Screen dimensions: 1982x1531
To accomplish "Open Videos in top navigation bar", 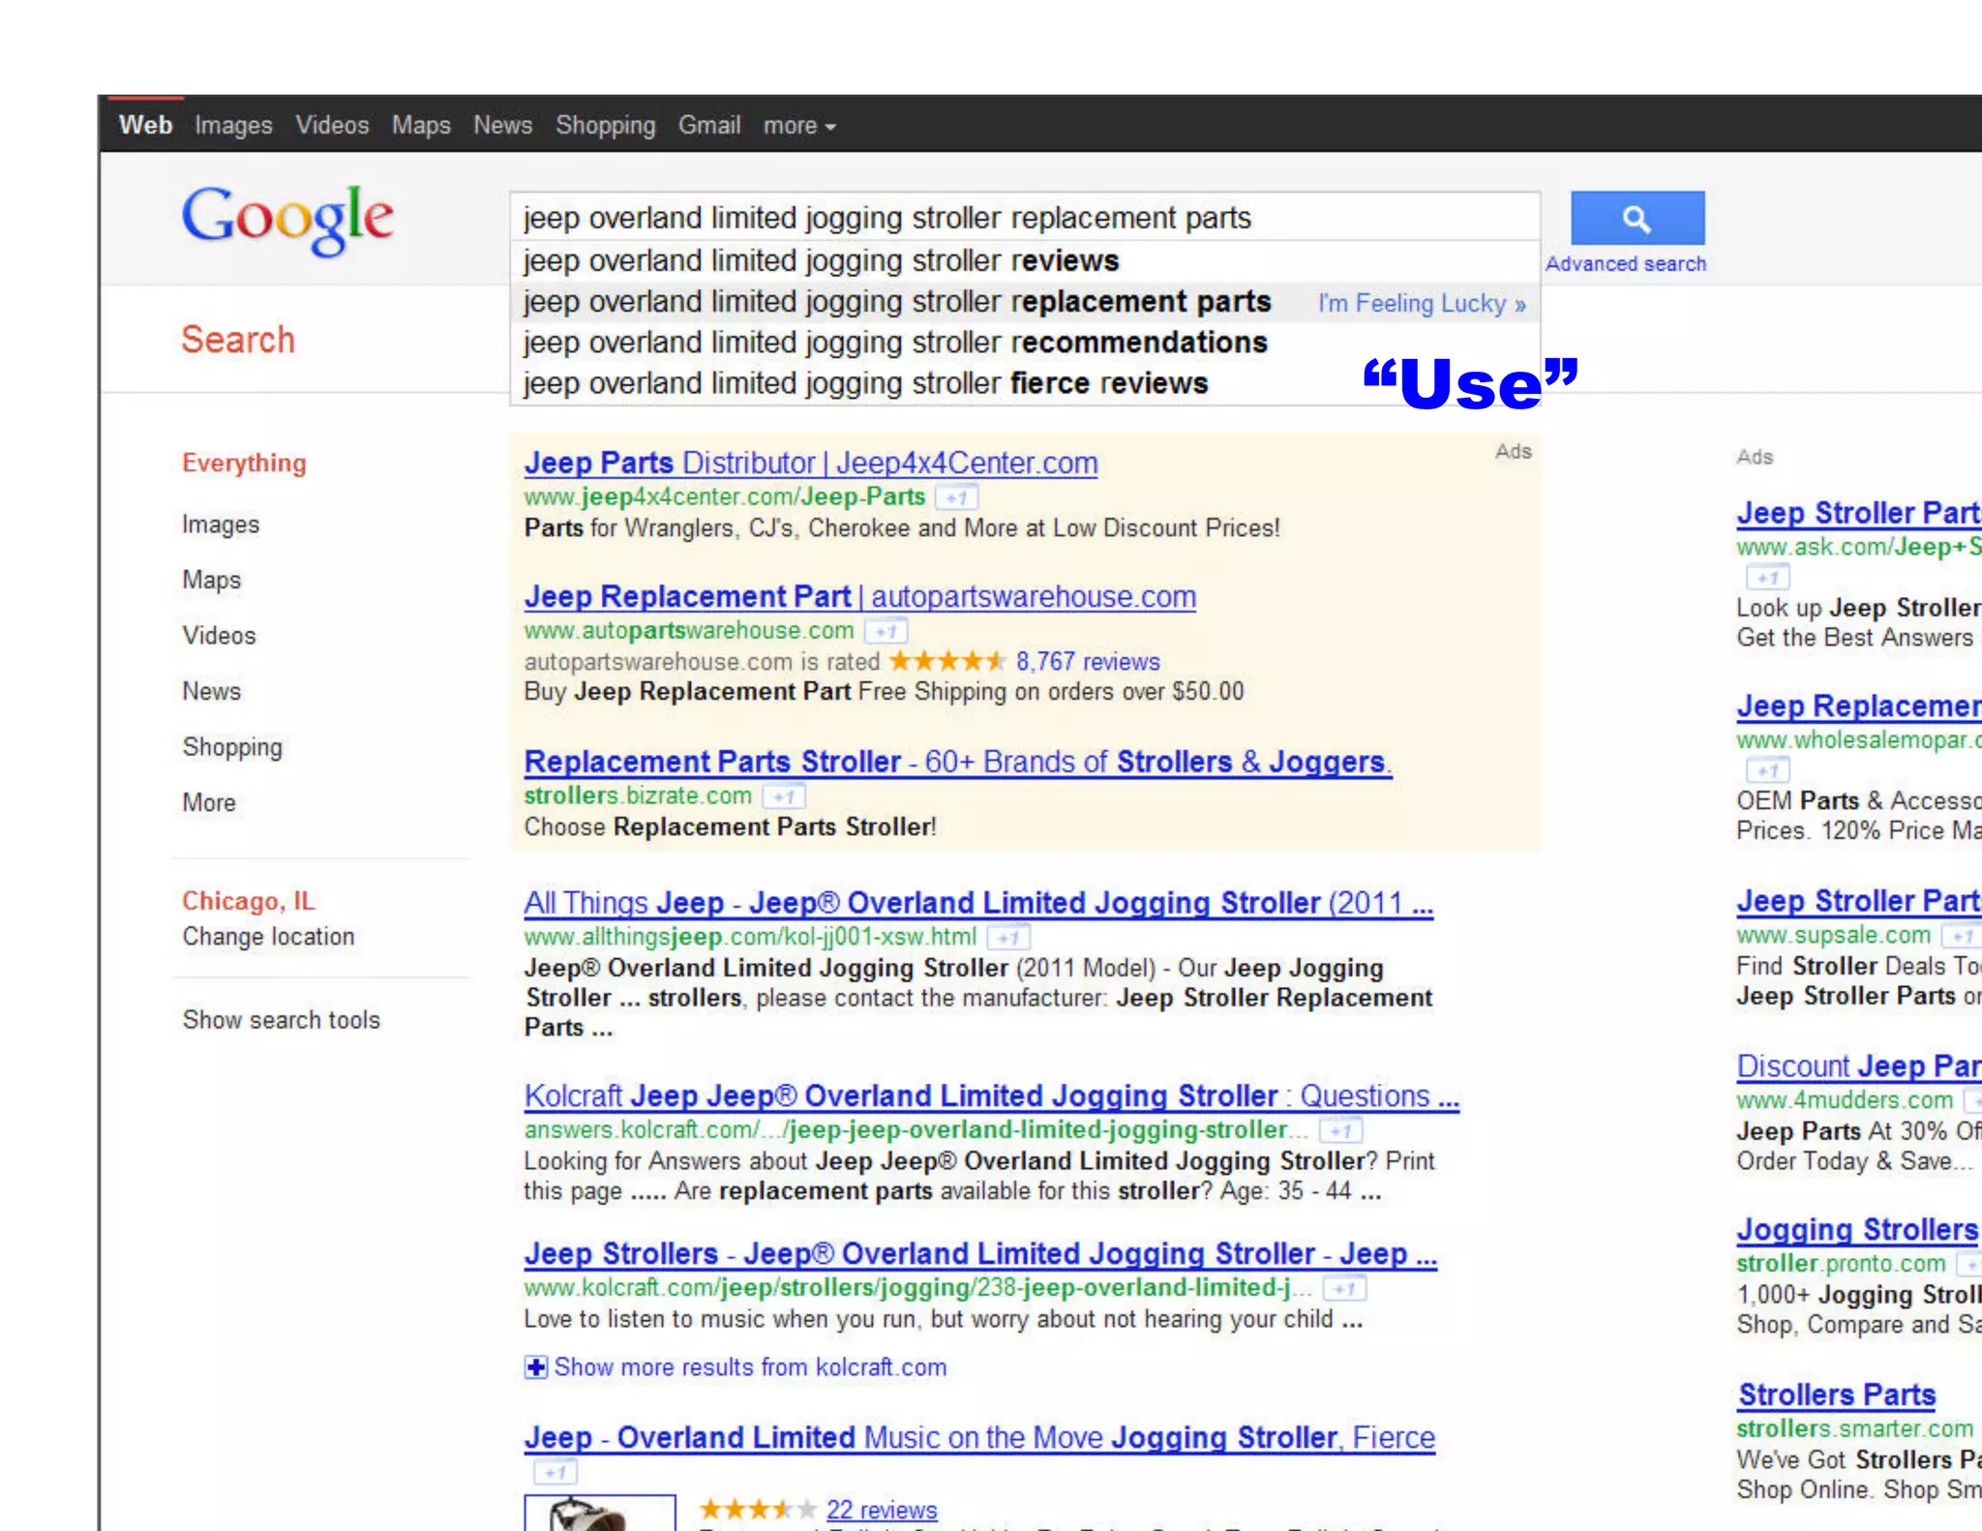I will (x=332, y=126).
